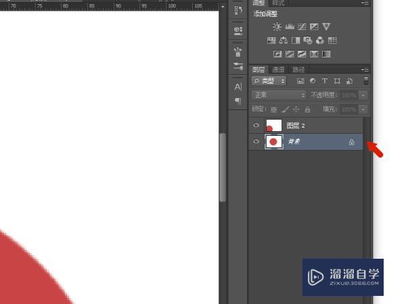Image resolution: width=406 pixels, height=304 pixels.
Task: Click the 不透明度 opacity label
Action: (324, 95)
